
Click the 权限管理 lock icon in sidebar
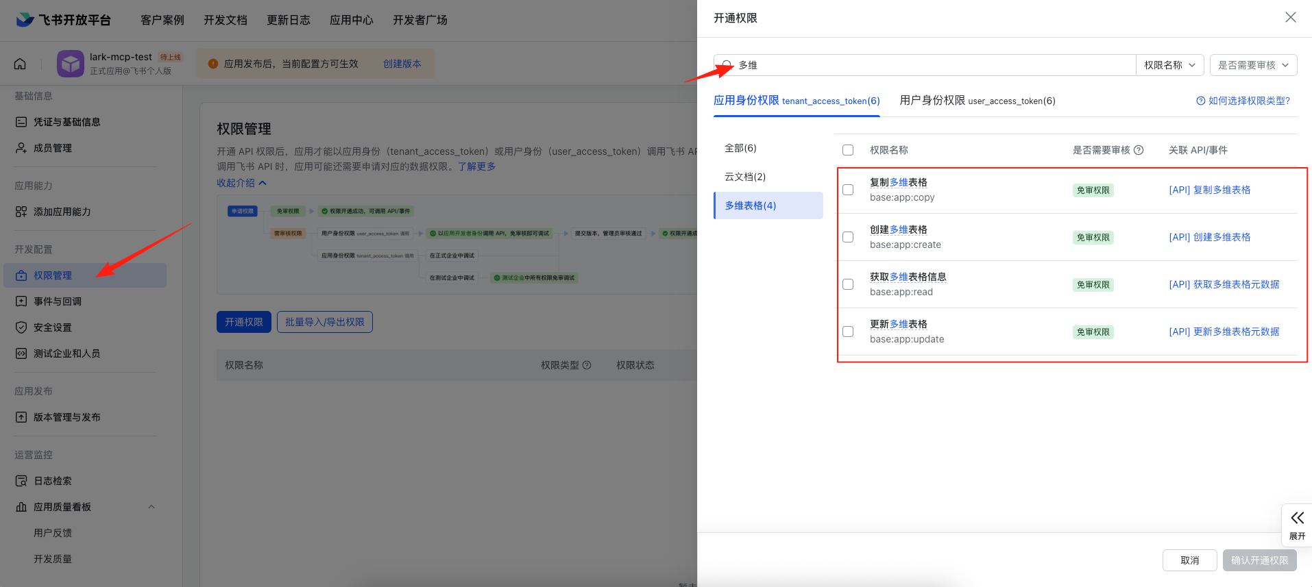pos(21,275)
